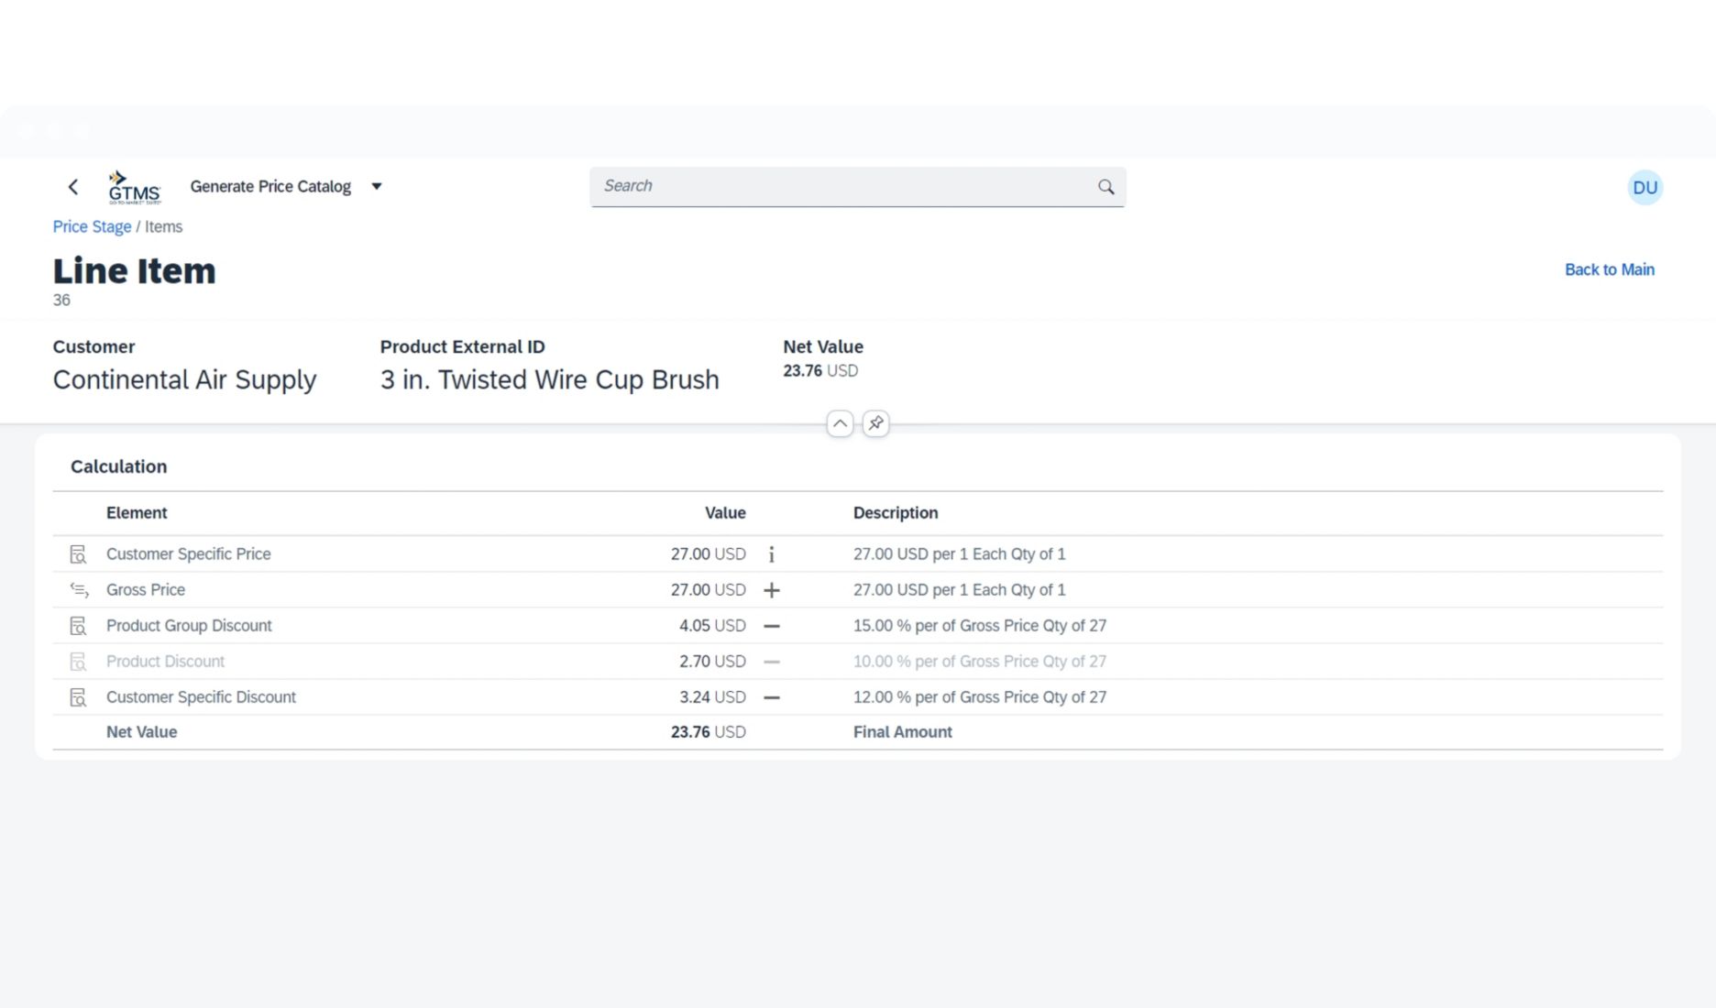
Task: Focus the Search input field
Action: [843, 187]
